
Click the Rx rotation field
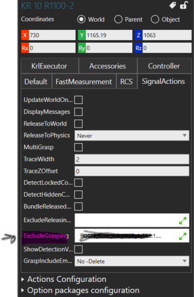click(x=52, y=48)
